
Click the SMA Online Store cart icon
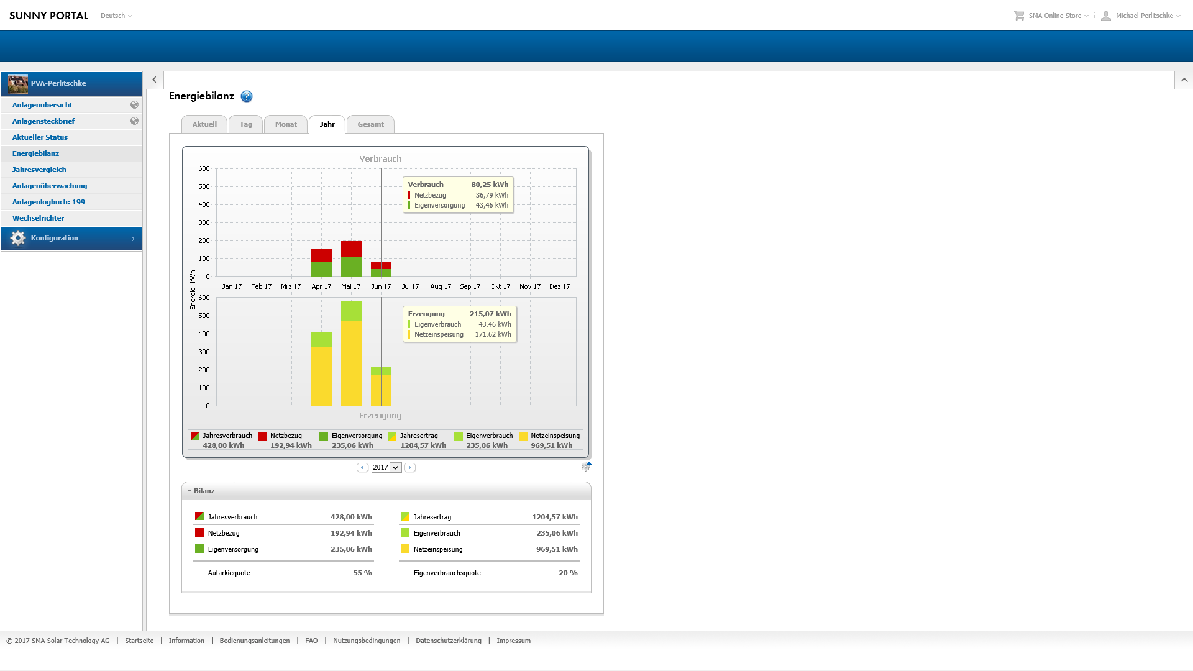click(1019, 16)
